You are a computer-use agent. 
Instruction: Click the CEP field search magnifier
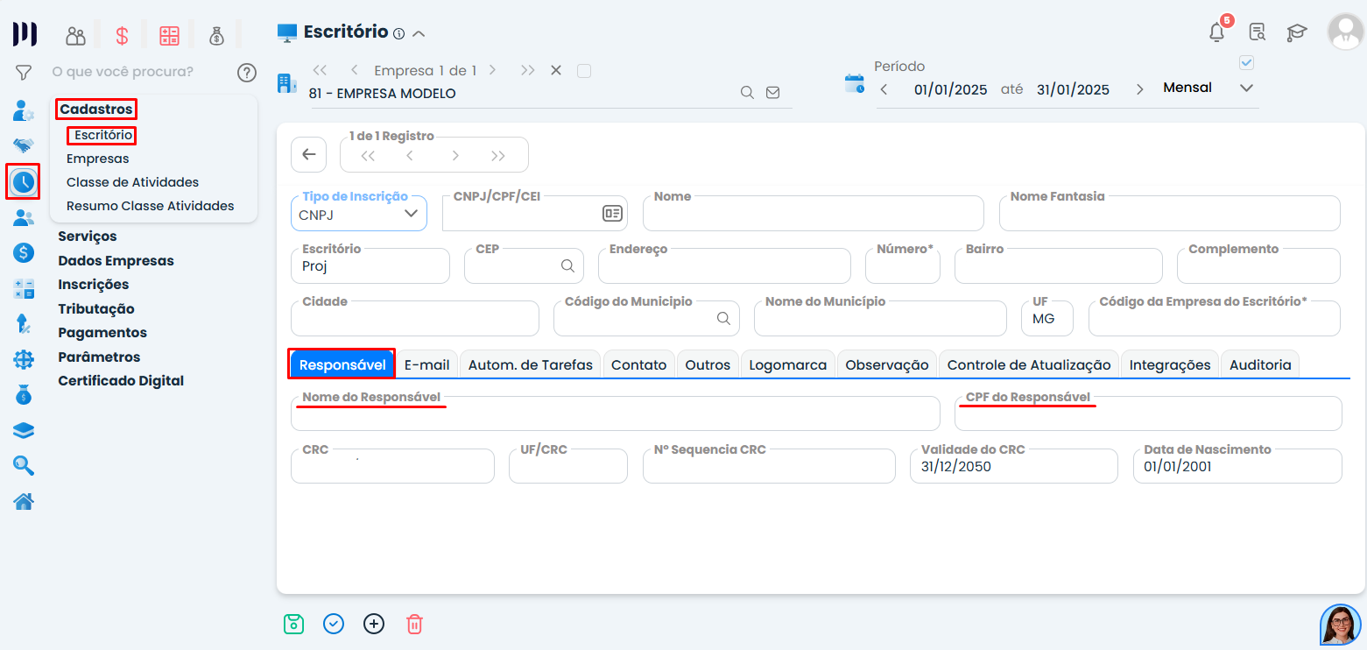[567, 265]
